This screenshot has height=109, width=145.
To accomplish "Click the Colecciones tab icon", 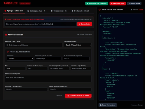I will pyautogui.click(x=52, y=11).
